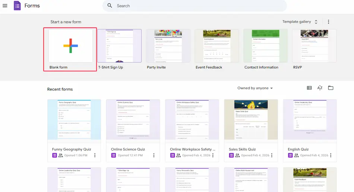Open more options beside Template gallery
Image resolution: width=354 pixels, height=192 pixels.
328,22
